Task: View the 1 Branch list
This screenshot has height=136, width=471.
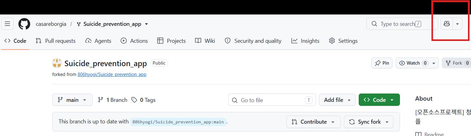Action: (112, 100)
